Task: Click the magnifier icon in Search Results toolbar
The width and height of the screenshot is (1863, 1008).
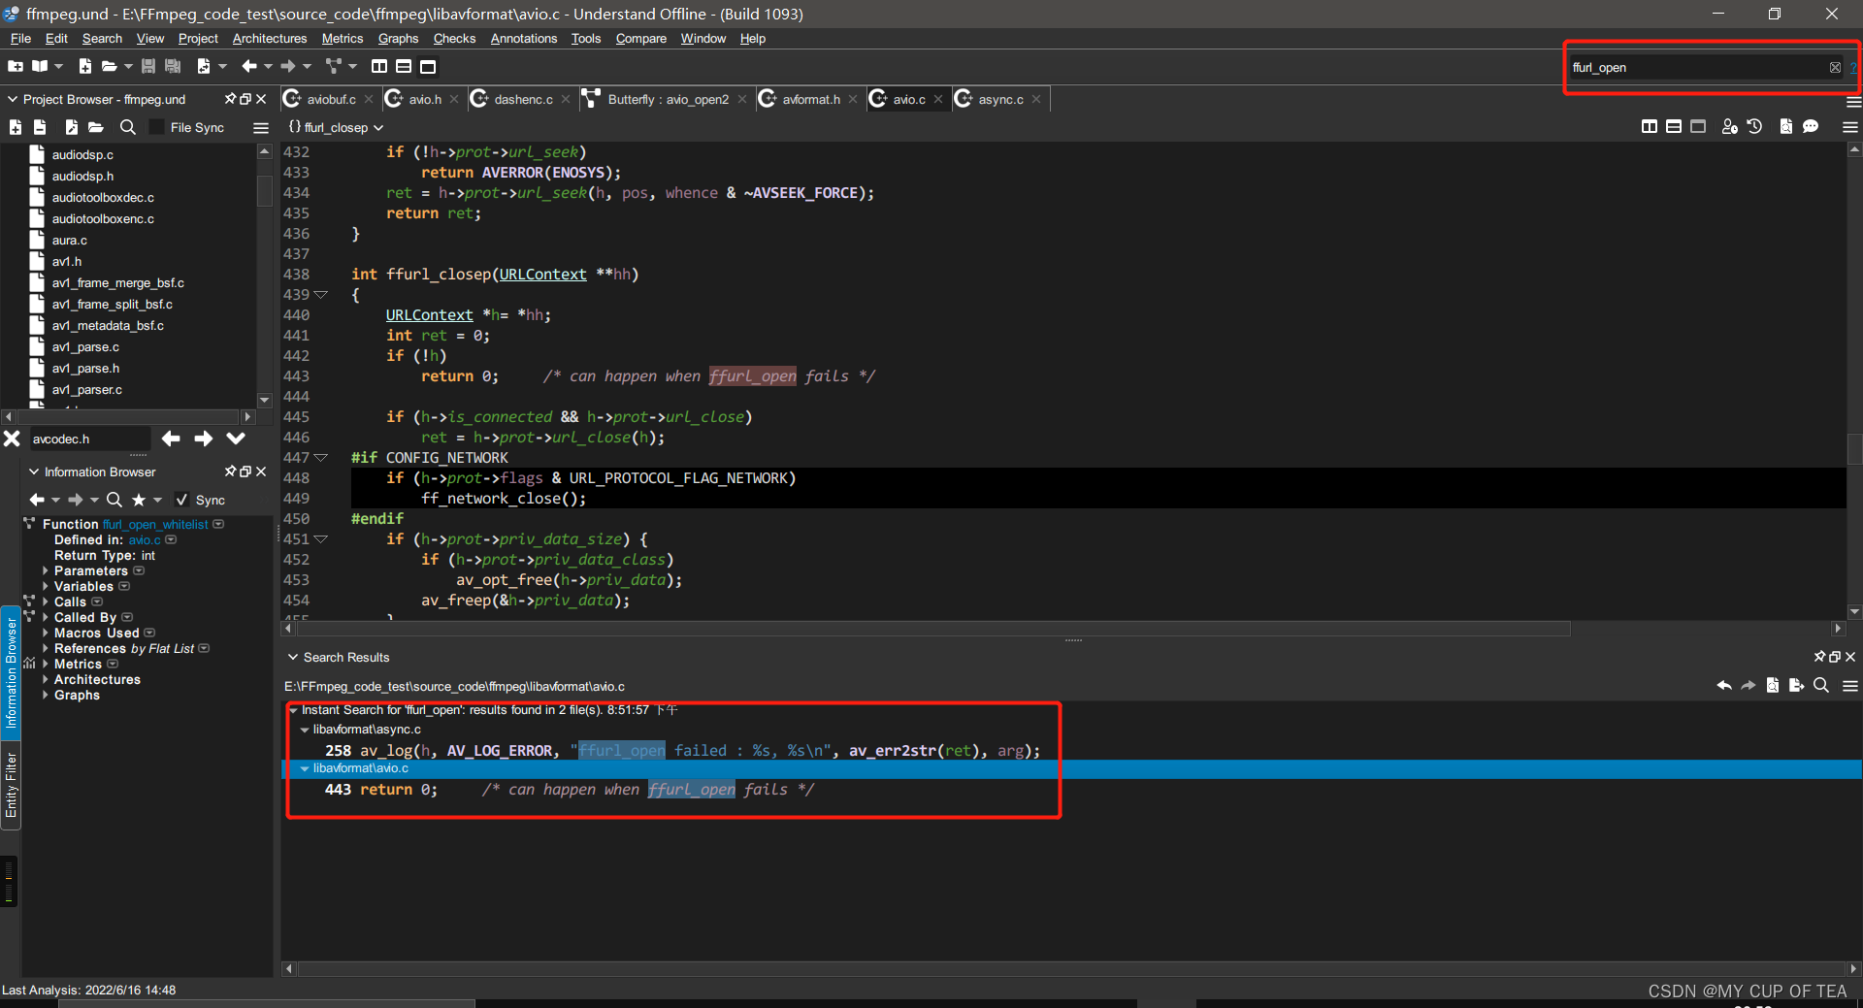Action: coord(1821,686)
